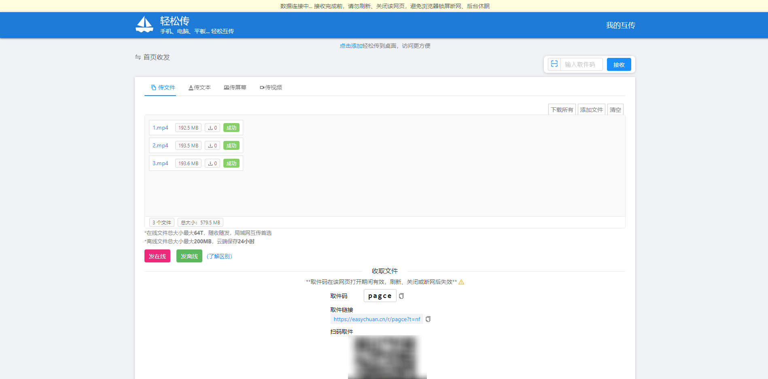The height and width of the screenshot is (379, 768).
Task: Click the 点击添加 link
Action: coord(351,46)
